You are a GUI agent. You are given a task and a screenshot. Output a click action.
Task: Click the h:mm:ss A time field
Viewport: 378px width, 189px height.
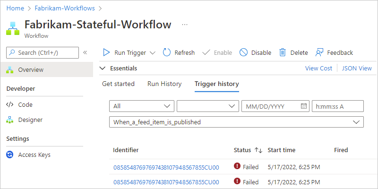(x=338, y=106)
